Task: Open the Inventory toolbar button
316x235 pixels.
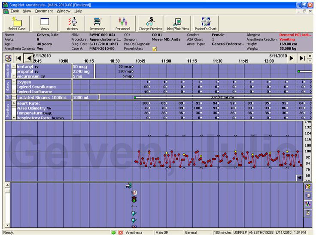Action: click(97, 24)
